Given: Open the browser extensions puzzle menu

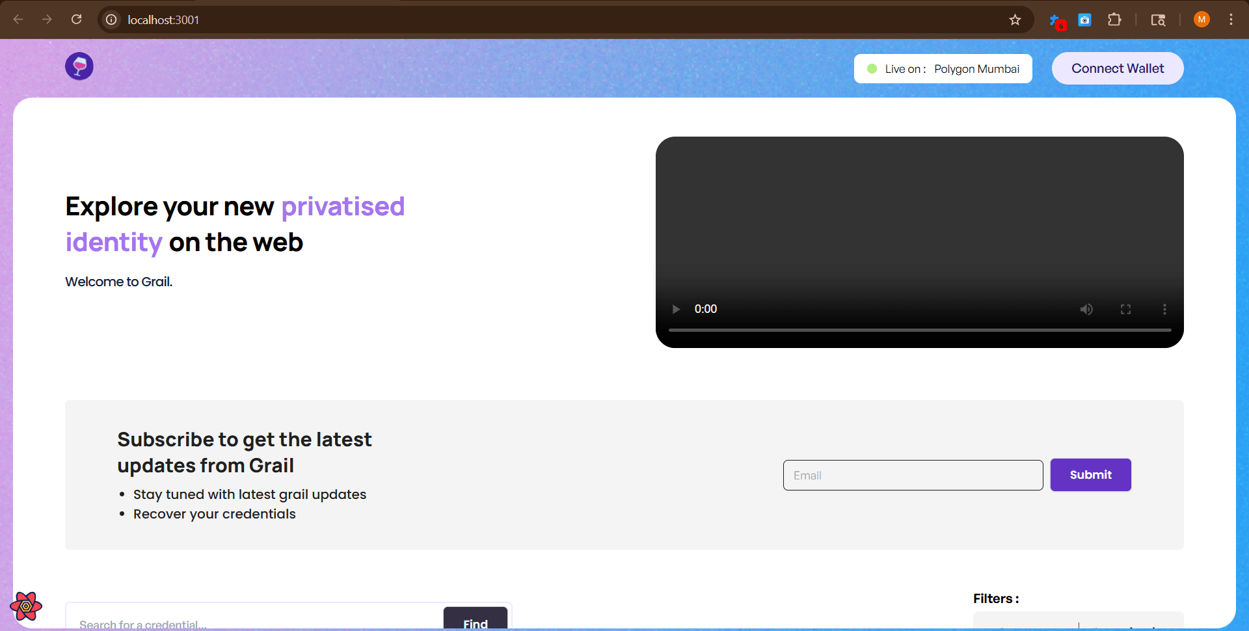Looking at the screenshot, I should tap(1114, 20).
